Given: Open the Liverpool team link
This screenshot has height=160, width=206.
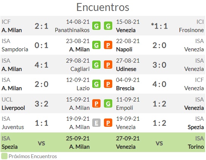Looking at the screenshot, I should tap(13, 108).
